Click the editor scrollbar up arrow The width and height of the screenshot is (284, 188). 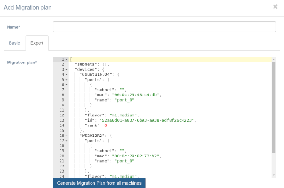274,59
